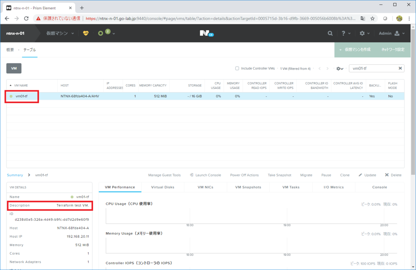The height and width of the screenshot is (270, 416).
Task: Sort by CPU USAGE column header
Action: click(x=216, y=85)
